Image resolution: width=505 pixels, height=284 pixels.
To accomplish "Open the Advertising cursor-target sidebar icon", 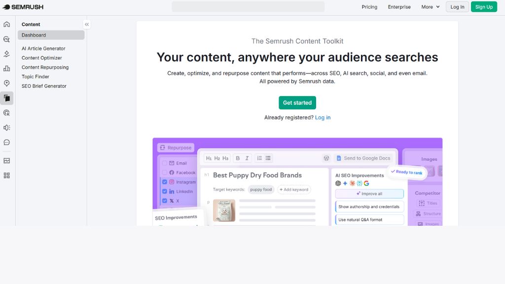I will point(7,113).
